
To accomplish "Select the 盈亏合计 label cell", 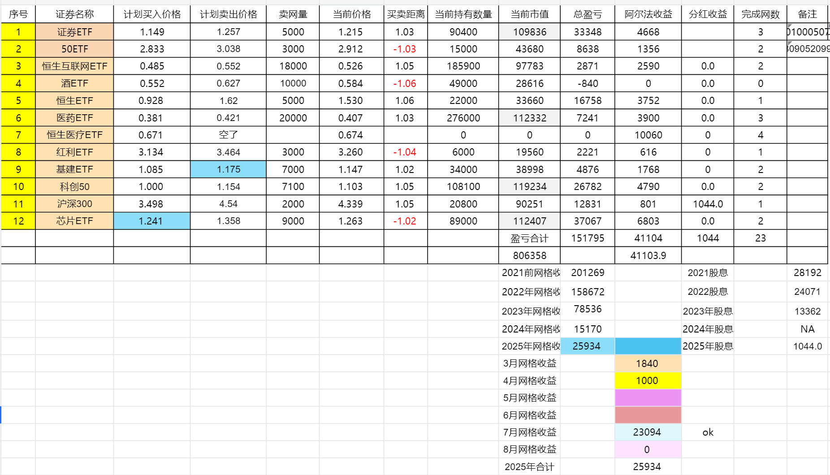I will [530, 238].
